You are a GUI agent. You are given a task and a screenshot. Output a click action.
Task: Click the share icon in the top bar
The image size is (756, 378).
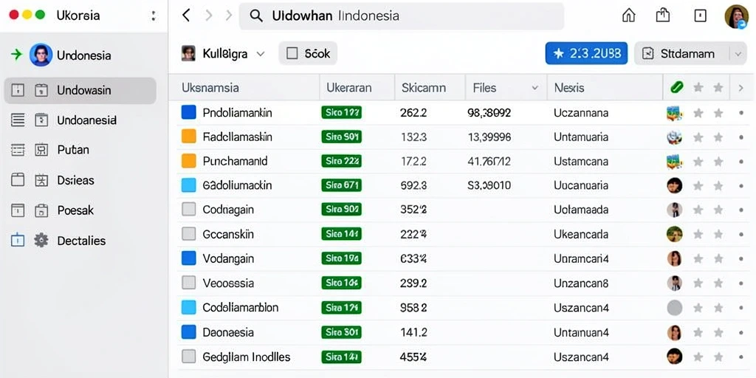[x=664, y=16]
